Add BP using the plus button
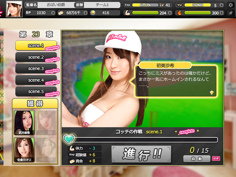236x177 pixels. pos(53,13)
